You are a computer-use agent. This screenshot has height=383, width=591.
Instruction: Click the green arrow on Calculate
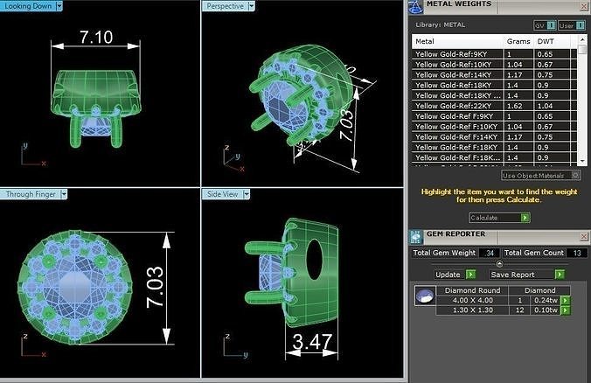click(x=525, y=218)
